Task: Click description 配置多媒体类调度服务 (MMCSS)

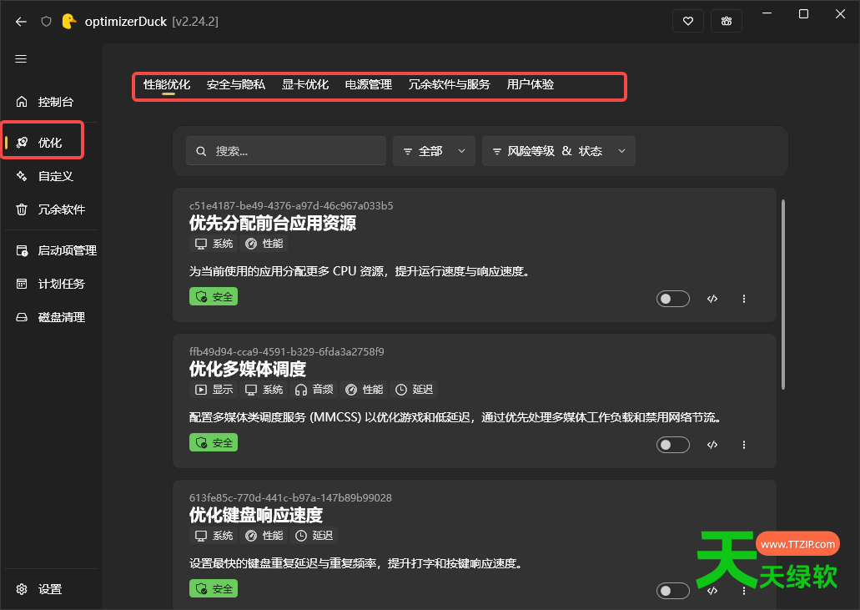Action: tap(455, 417)
